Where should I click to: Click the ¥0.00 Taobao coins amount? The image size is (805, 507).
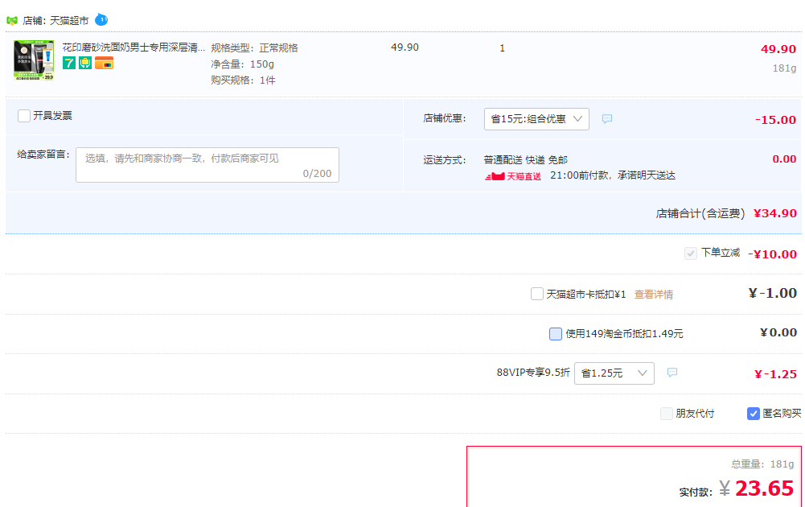pos(778,332)
